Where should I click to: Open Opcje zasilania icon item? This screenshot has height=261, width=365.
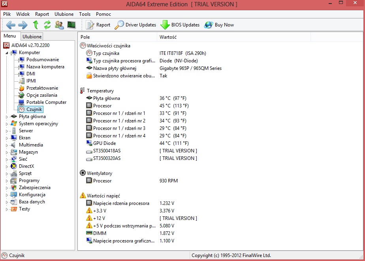pyautogui.click(x=21, y=95)
